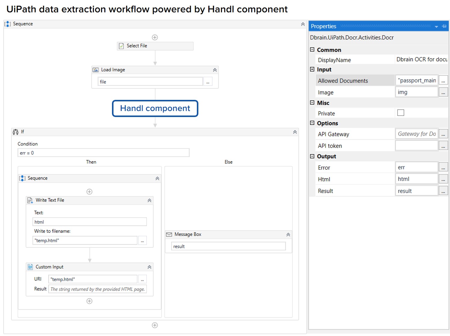This screenshot has width=450, height=336.
Task: Collapse the If activity
Action: (295, 132)
